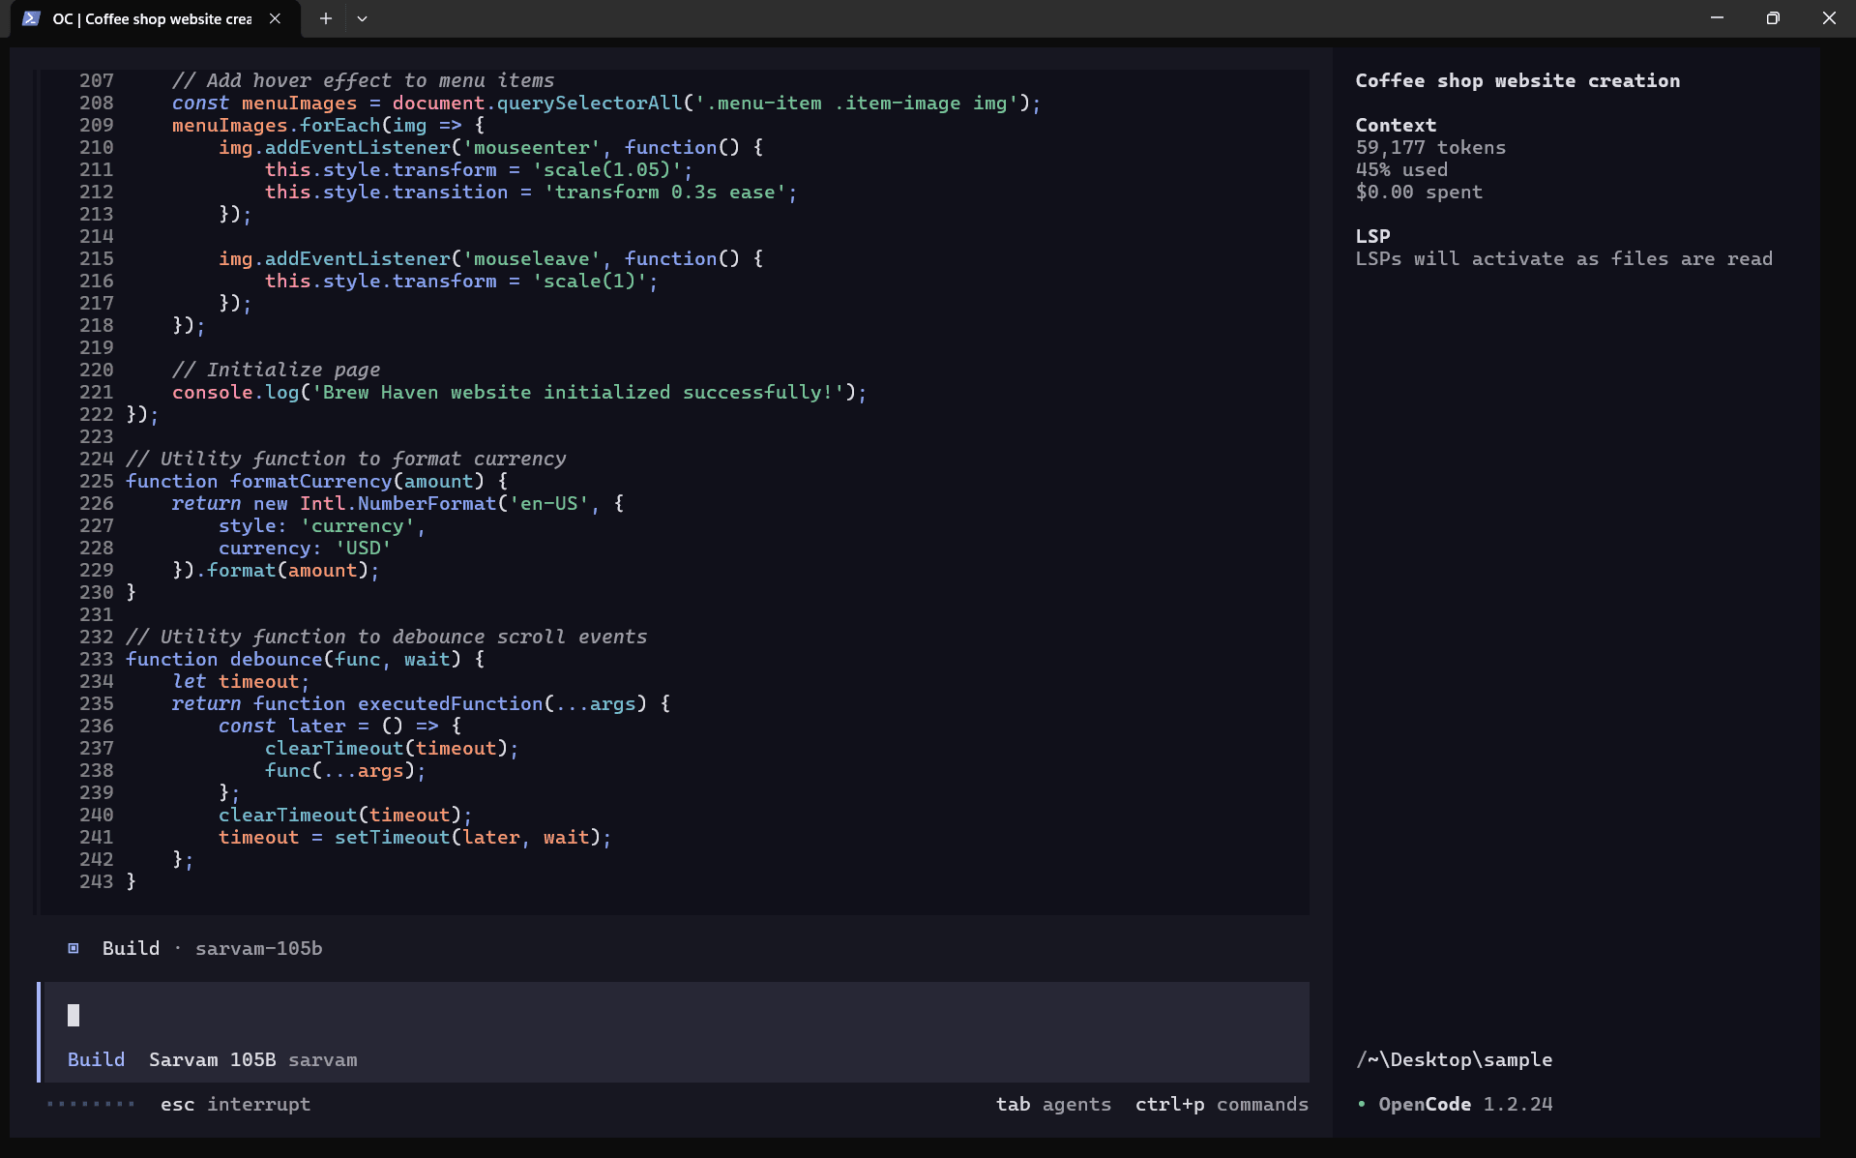Click the Build mode square icon above input

click(x=74, y=948)
